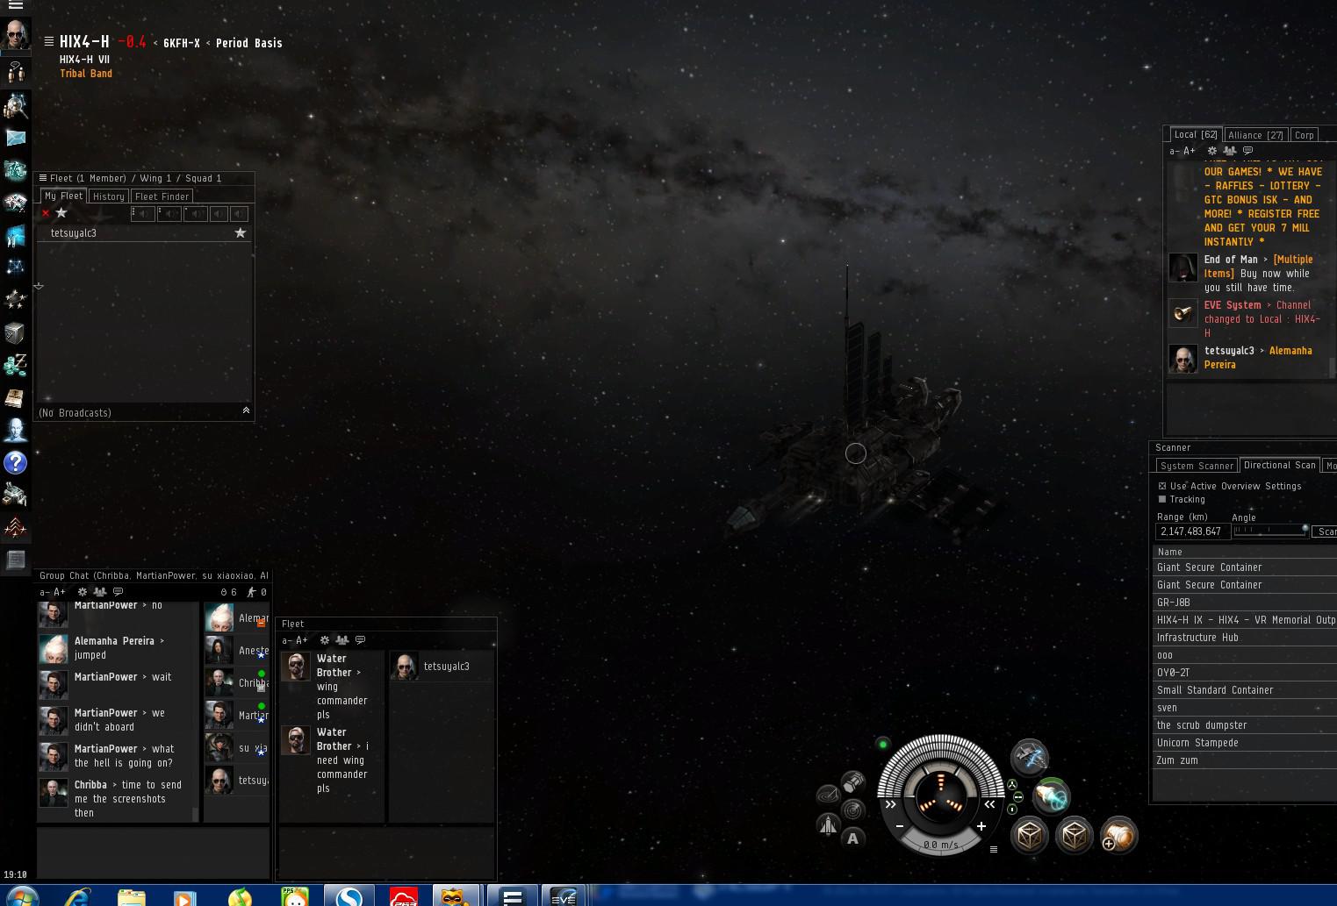The height and width of the screenshot is (906, 1337).
Task: Decrease Group Chat font size a-
Action: click(x=45, y=592)
